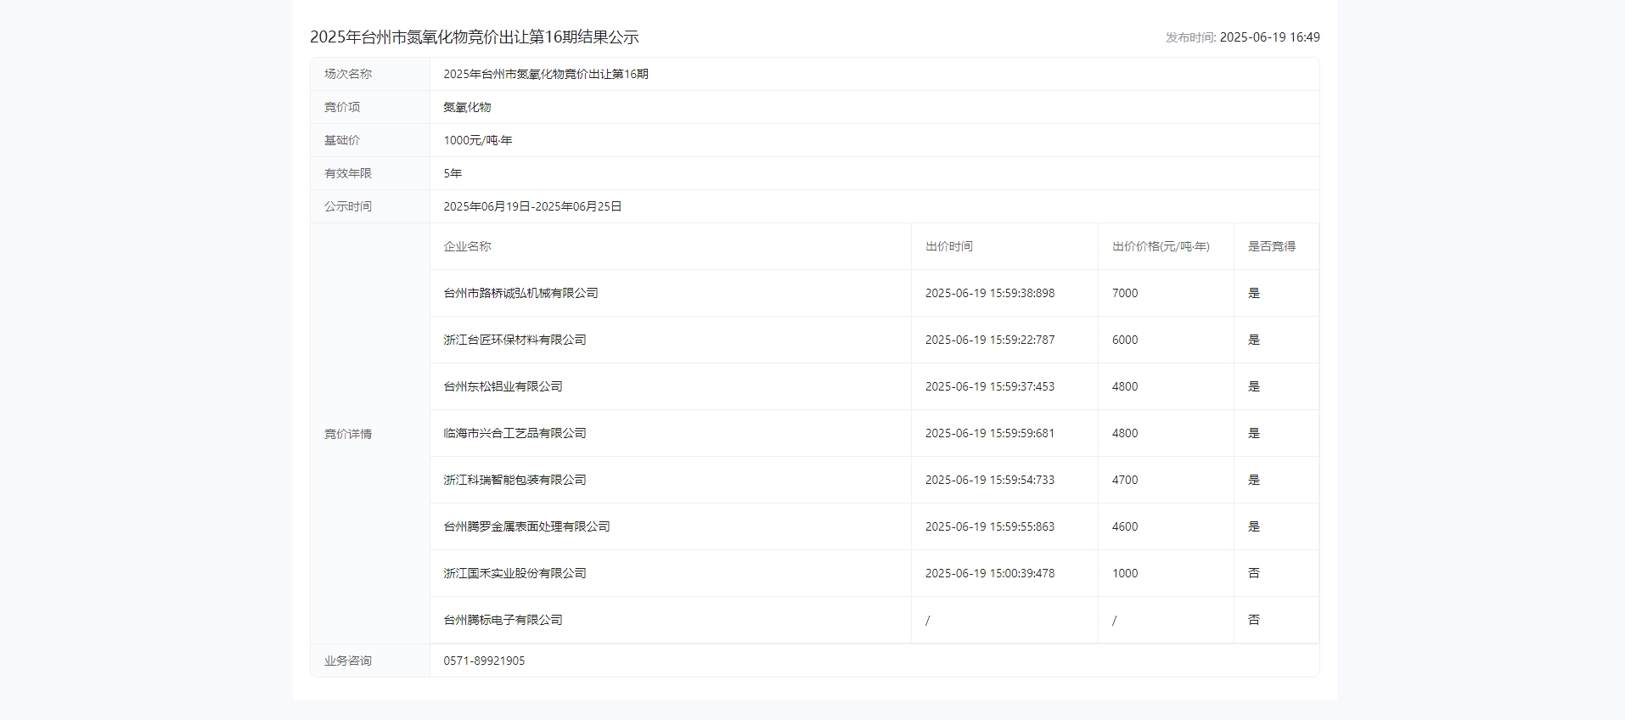Click the bid price 6000

(1125, 340)
